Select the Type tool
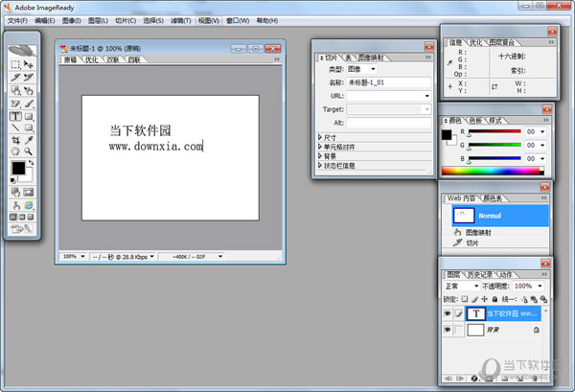The image size is (575, 392). tap(15, 117)
